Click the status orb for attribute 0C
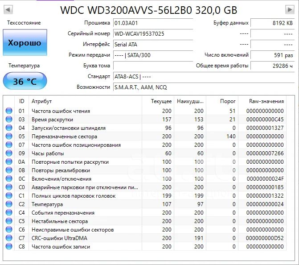This screenshot has height=265, width=299. 9,178
